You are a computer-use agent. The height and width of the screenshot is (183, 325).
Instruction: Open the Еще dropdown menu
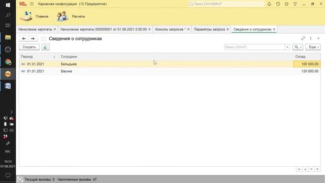point(313,47)
